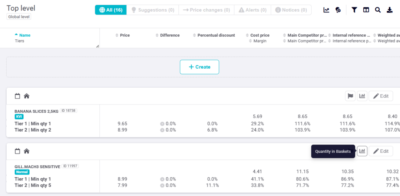Screen dimensions: 400x196
Task: Click the 7.99 price value
Action: point(122,185)
